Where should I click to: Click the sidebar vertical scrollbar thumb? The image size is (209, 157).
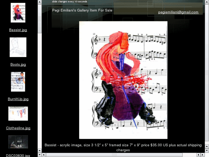coord(40,19)
